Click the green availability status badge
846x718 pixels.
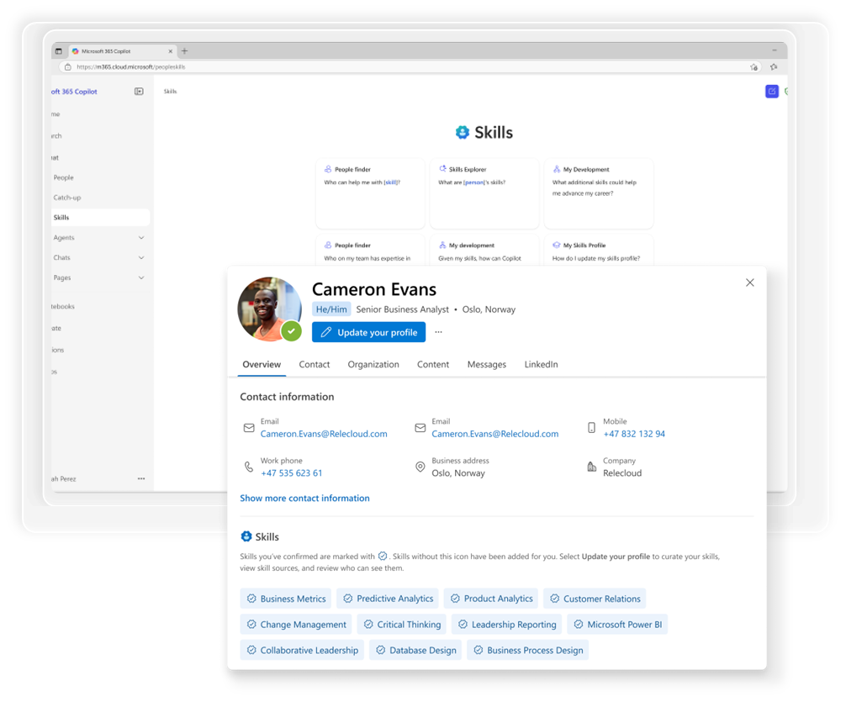coord(291,331)
